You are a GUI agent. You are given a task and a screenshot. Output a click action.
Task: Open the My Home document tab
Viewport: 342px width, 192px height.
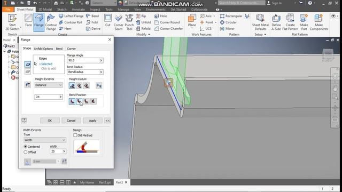87,182
